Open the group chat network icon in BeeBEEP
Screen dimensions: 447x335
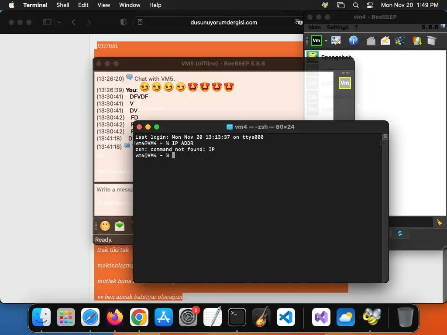(x=400, y=41)
